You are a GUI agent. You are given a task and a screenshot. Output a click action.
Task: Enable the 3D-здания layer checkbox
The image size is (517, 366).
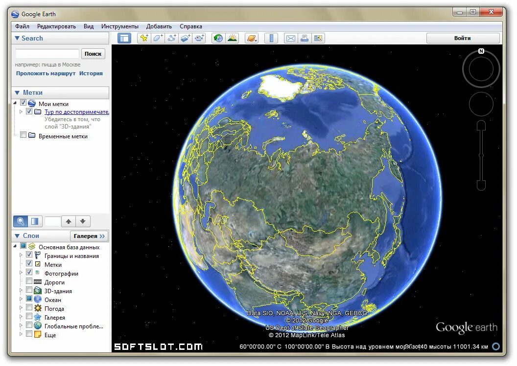(29, 290)
